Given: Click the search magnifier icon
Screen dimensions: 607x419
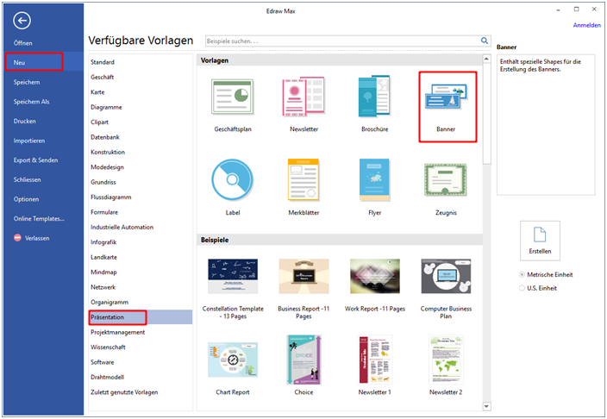Looking at the screenshot, I should pyautogui.click(x=485, y=41).
